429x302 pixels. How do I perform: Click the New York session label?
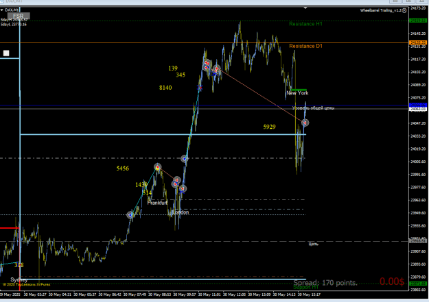(297, 93)
